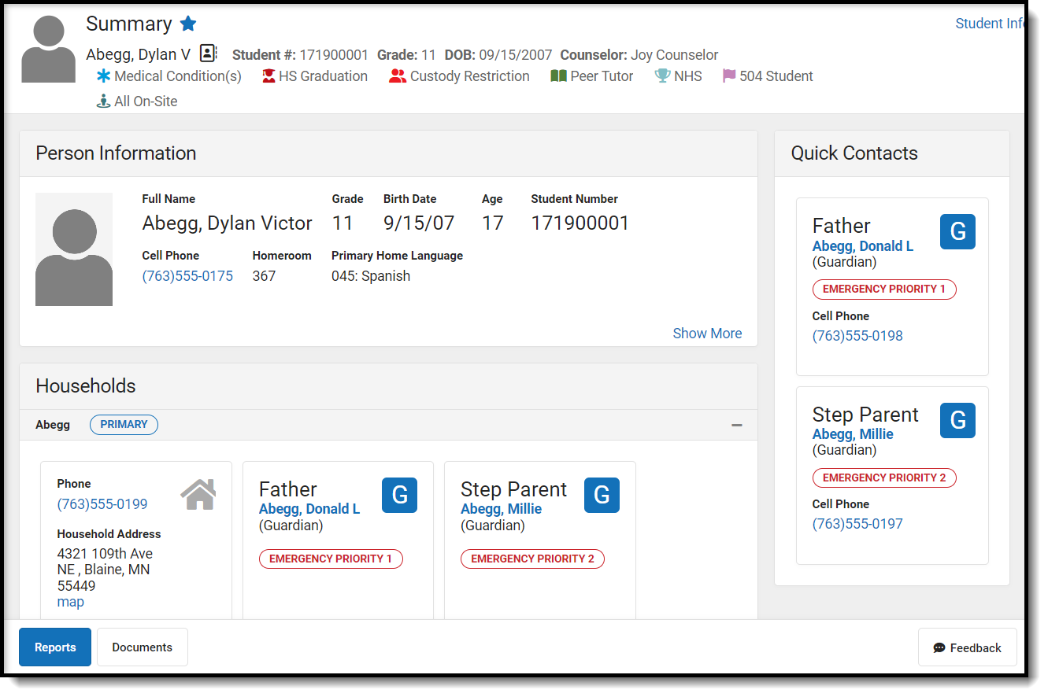This screenshot has width=1048, height=697.
Task: Click the PRIMARY household badge
Action: pyautogui.click(x=124, y=425)
